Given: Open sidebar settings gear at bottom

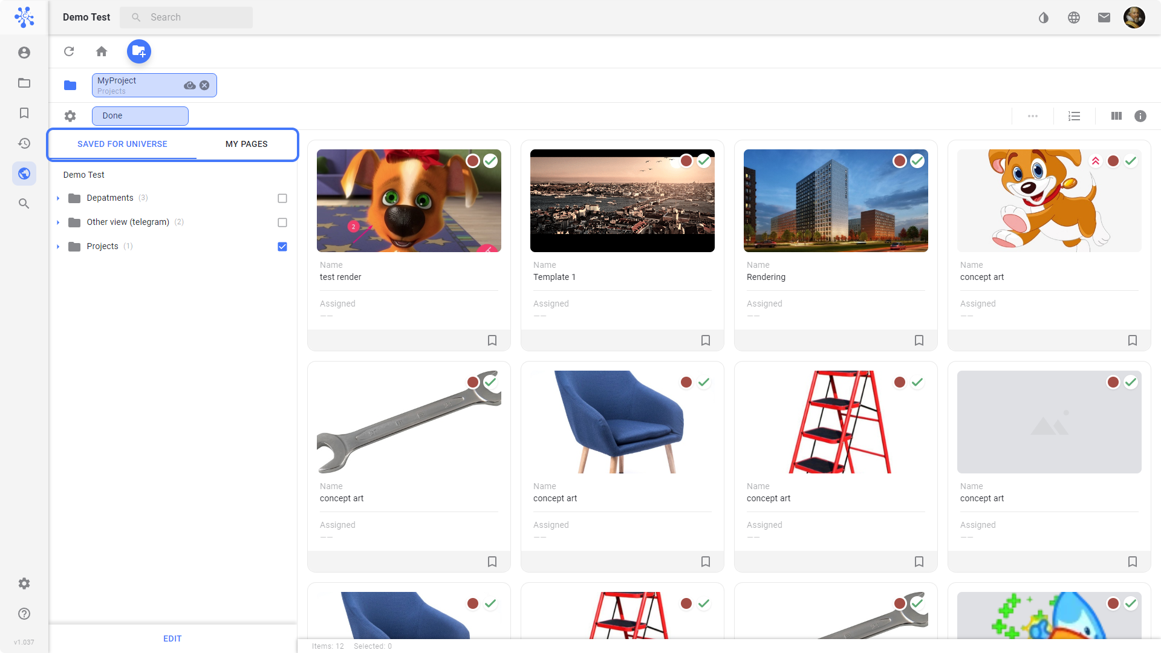Looking at the screenshot, I should 24,583.
